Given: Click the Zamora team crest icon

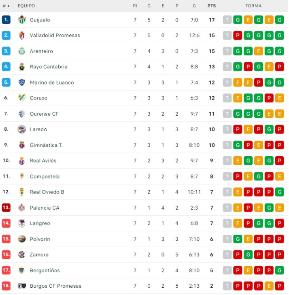Looking at the screenshot, I should [22, 255].
